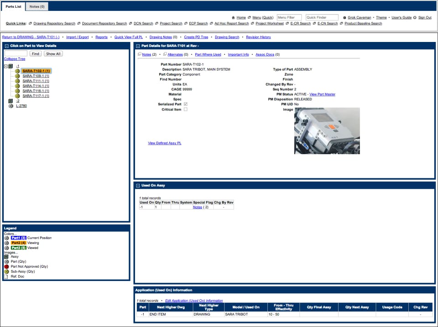Click the popup icon before Ad Hoc Report Search
The width and height of the screenshot is (438, 327).
[211, 23]
